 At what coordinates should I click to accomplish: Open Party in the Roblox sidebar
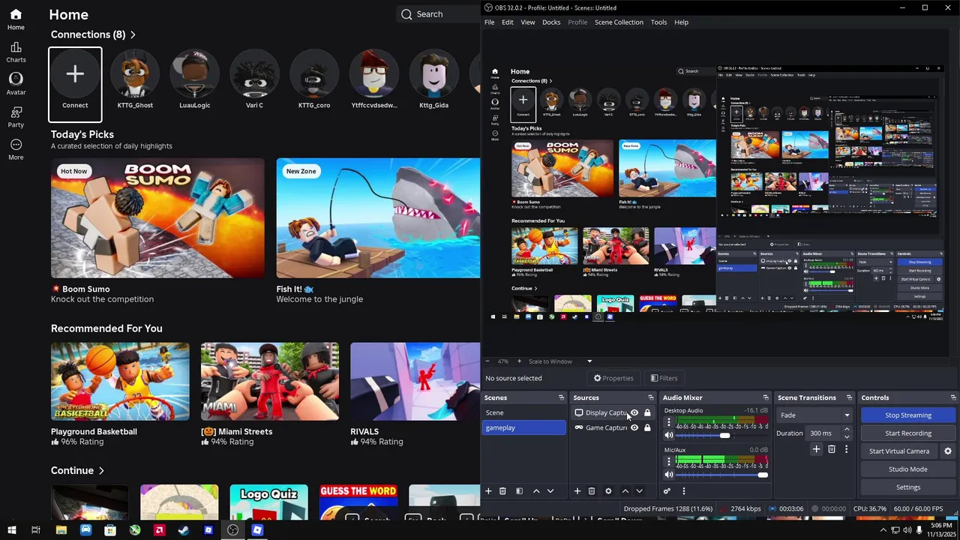16,116
